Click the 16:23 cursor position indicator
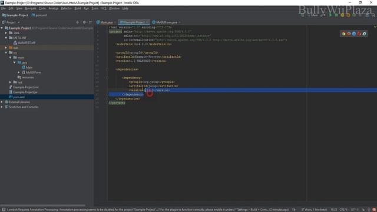The width and height of the screenshot is (377, 212). [x=333, y=210]
